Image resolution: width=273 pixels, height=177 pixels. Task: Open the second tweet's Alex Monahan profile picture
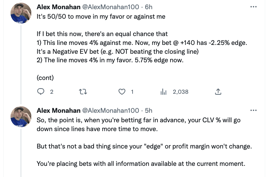(x=21, y=116)
